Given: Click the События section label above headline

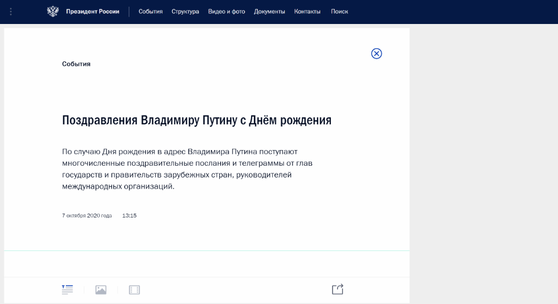Looking at the screenshot, I should tap(76, 64).
